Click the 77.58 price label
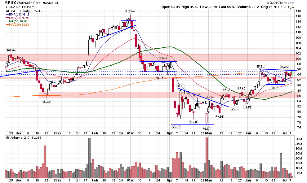 point(193,122)
